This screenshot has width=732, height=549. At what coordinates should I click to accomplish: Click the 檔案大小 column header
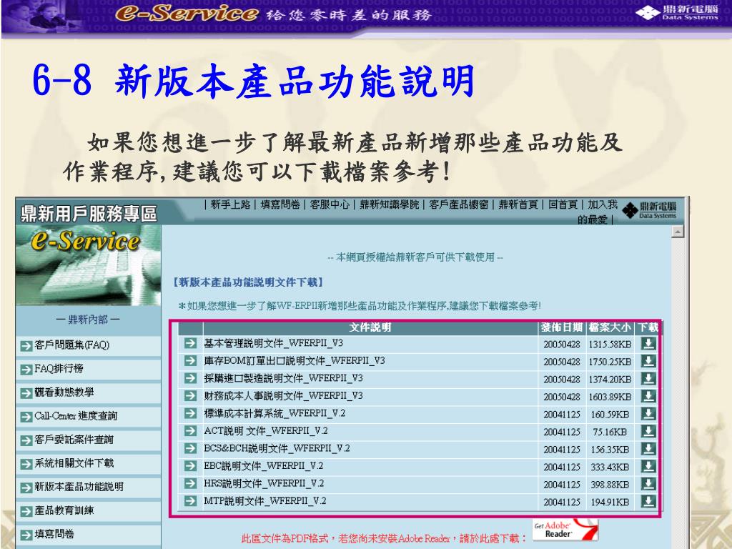[x=610, y=327]
